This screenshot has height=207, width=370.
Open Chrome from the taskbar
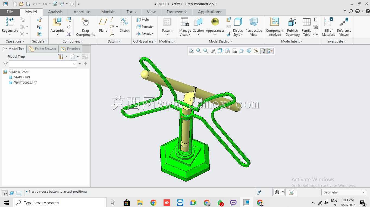point(153,203)
